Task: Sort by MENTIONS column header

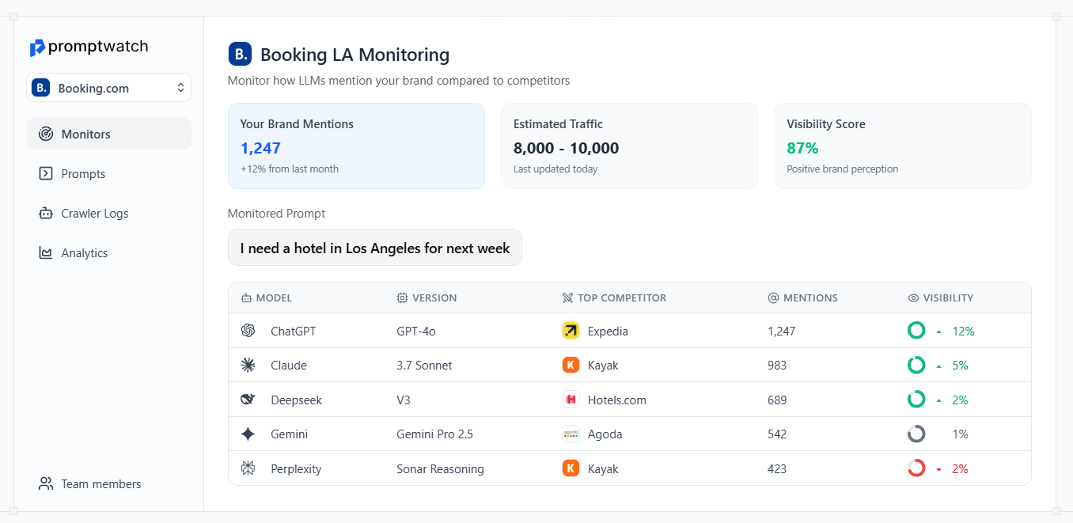Action: 802,298
